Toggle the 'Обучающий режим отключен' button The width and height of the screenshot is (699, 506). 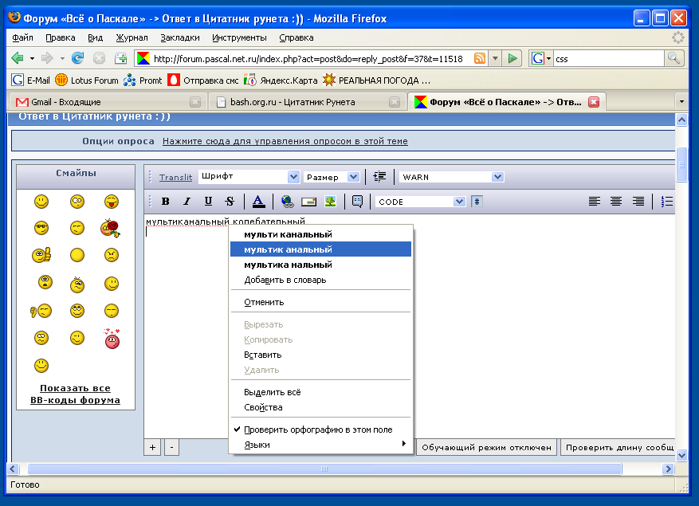[486, 447]
